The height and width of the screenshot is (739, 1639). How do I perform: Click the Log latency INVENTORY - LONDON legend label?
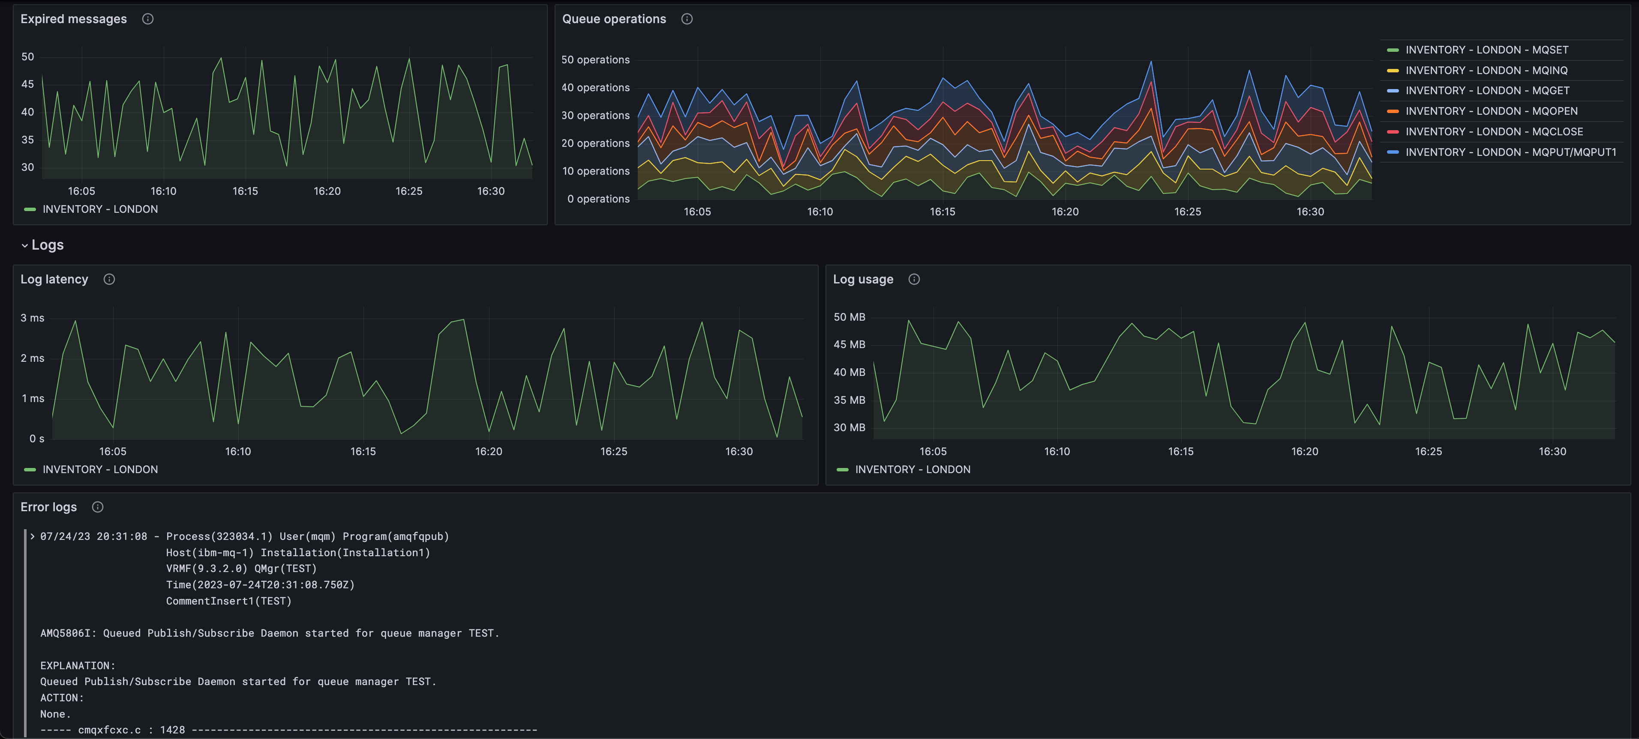tap(100, 470)
